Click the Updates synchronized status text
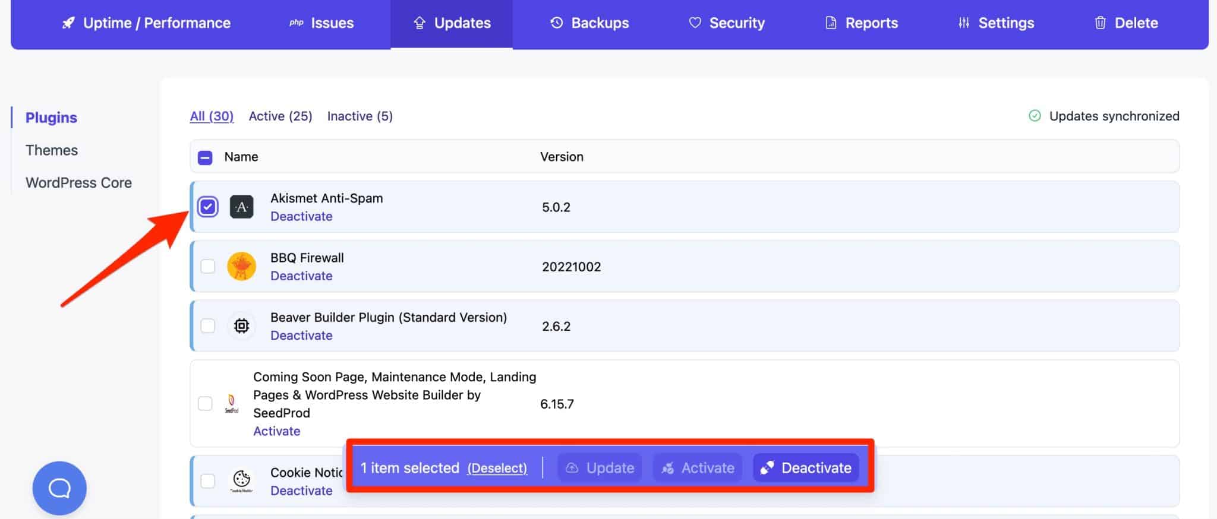 [1114, 116]
